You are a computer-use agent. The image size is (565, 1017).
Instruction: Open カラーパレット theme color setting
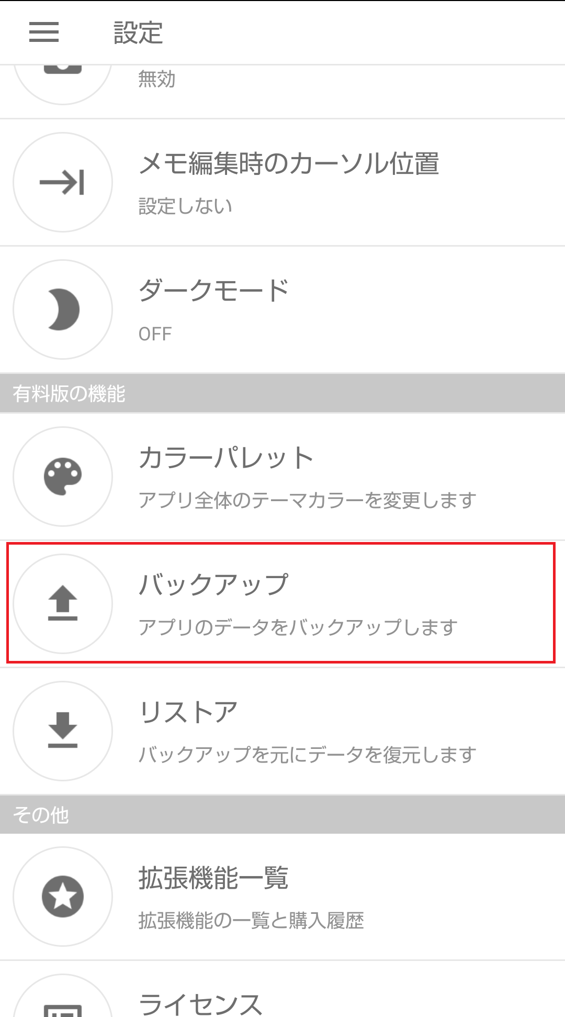pyautogui.click(x=282, y=477)
